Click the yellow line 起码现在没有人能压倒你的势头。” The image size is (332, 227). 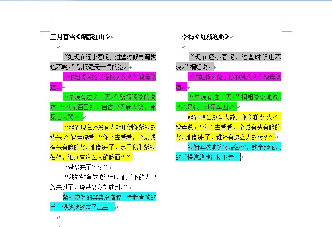pos(234,117)
